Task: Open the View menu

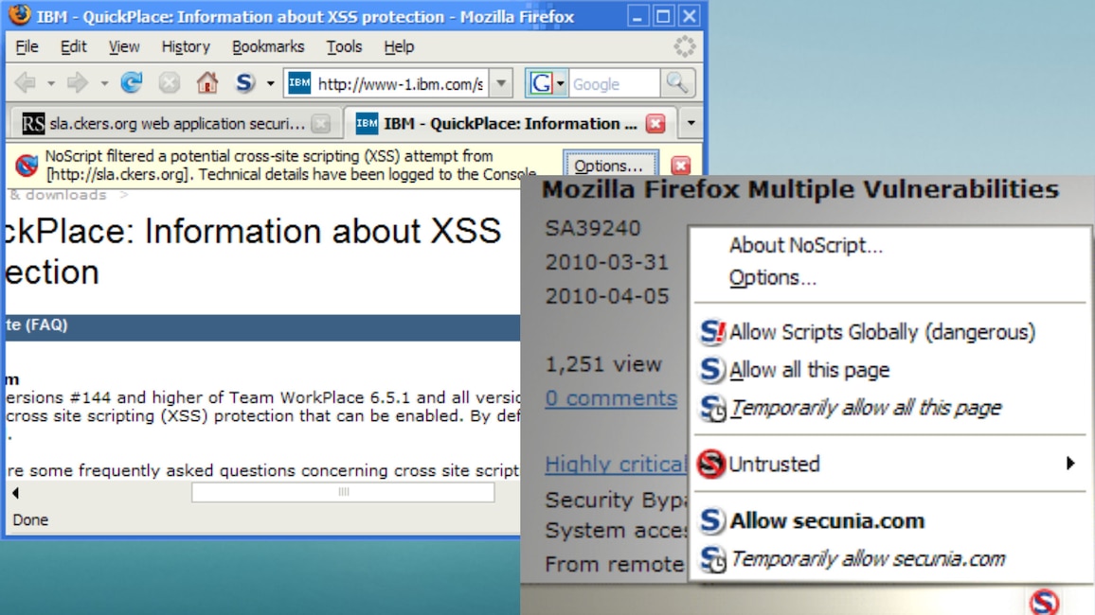Action: pyautogui.click(x=123, y=46)
